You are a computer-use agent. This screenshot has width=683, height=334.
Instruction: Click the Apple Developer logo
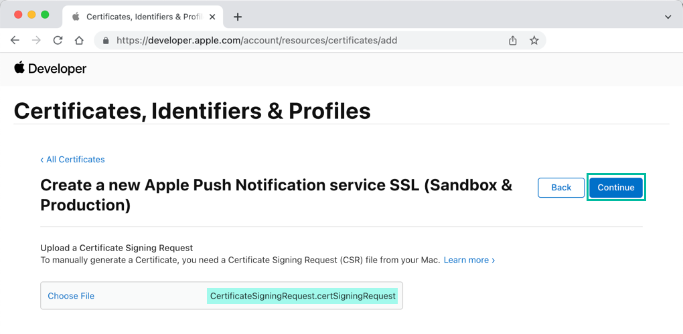pyautogui.click(x=50, y=68)
